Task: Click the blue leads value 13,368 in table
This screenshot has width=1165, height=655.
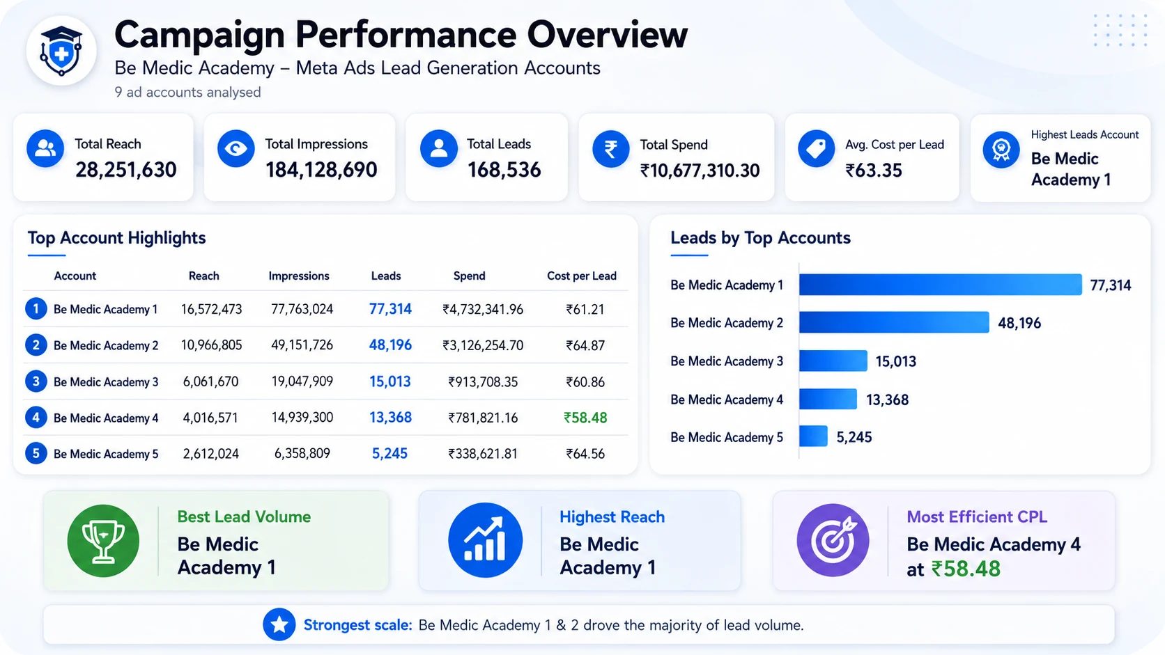Action: pyautogui.click(x=390, y=417)
